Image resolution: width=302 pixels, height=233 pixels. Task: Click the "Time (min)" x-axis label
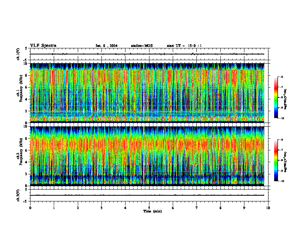click(153, 211)
